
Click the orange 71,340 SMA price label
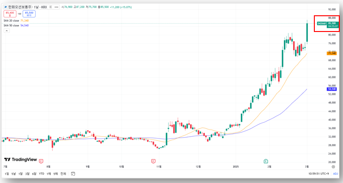[331, 53]
